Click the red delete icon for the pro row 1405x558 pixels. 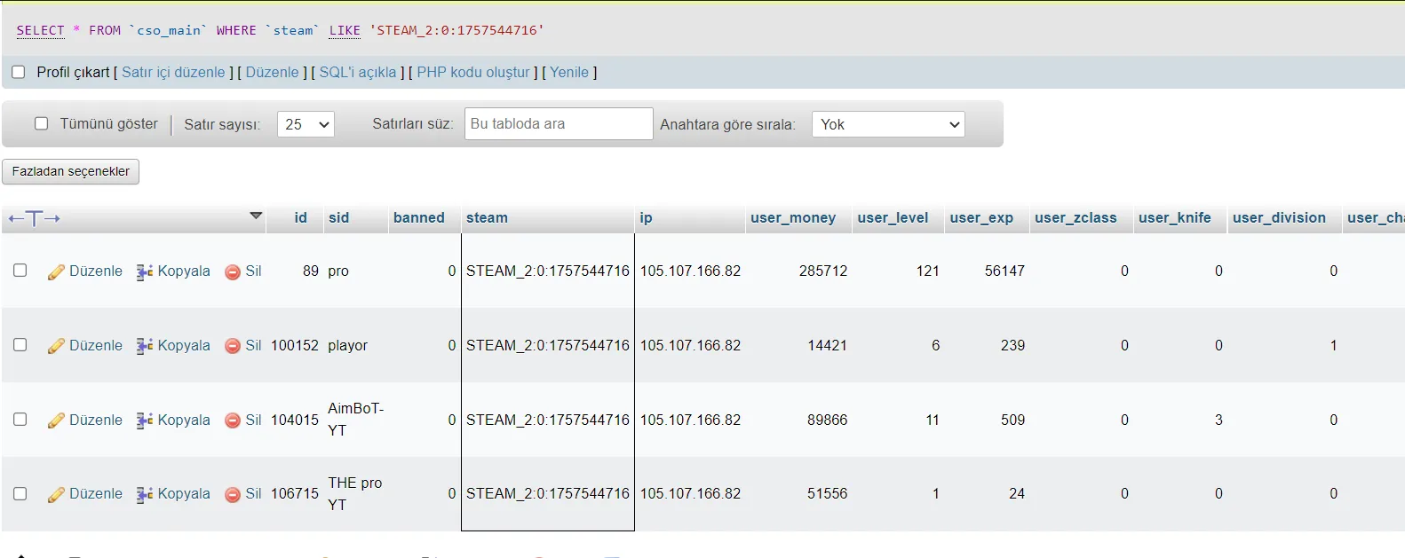click(x=233, y=271)
